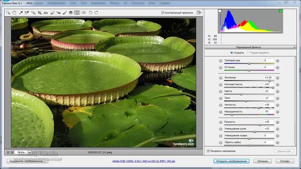Screen dimensions: 301x169
Task: Rotate image clockwise
Action: [x=96, y=13]
